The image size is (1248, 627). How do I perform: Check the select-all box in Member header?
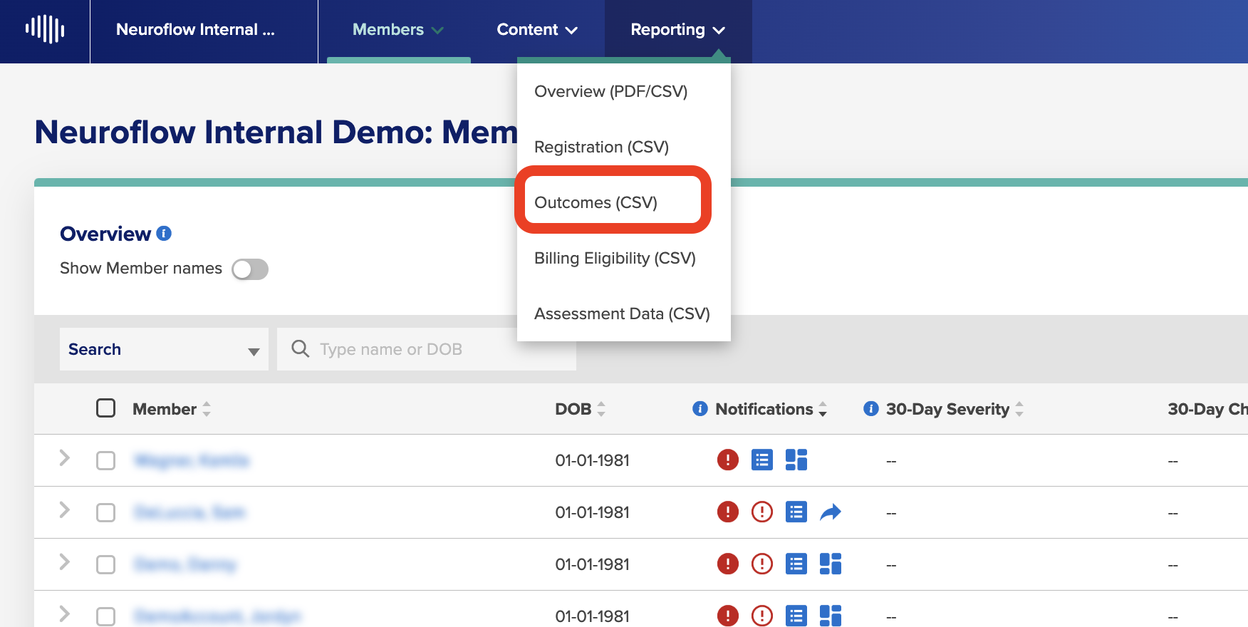pyautogui.click(x=105, y=408)
